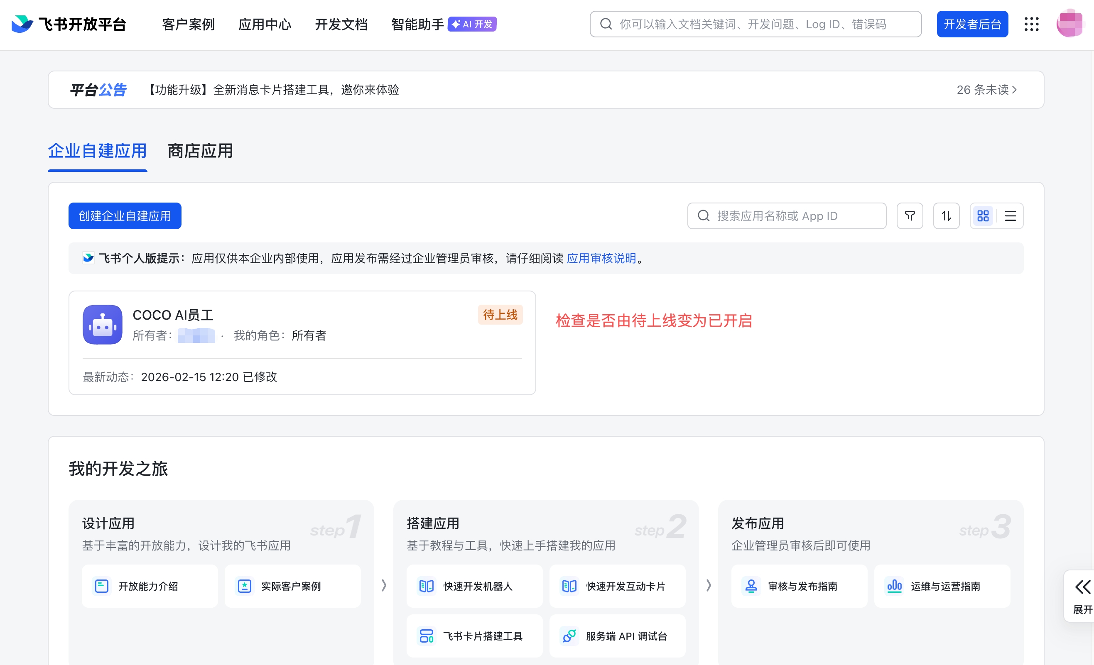Viewport: 1094px width, 665px height.
Task: Open the 应用审核说明 link
Action: pos(601,258)
